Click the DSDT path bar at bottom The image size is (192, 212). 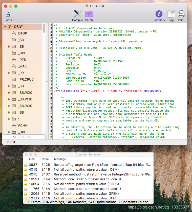(11, 142)
